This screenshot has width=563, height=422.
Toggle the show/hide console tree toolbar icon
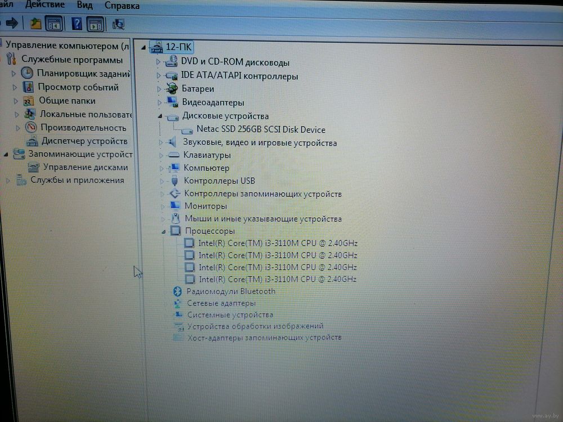click(54, 24)
